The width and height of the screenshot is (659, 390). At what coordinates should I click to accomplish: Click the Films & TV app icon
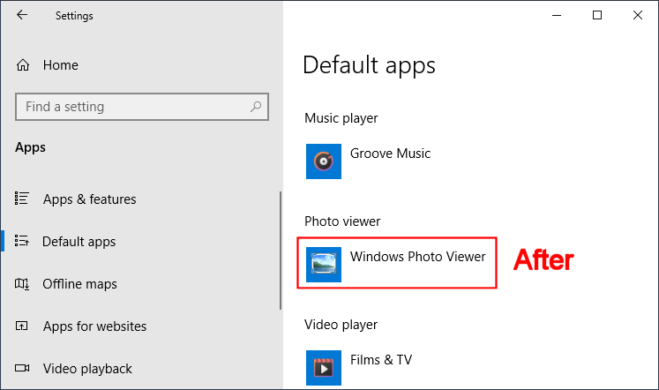click(x=323, y=367)
